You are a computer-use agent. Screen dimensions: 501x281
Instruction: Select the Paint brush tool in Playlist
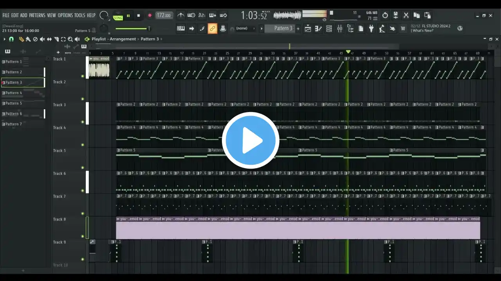click(28, 39)
